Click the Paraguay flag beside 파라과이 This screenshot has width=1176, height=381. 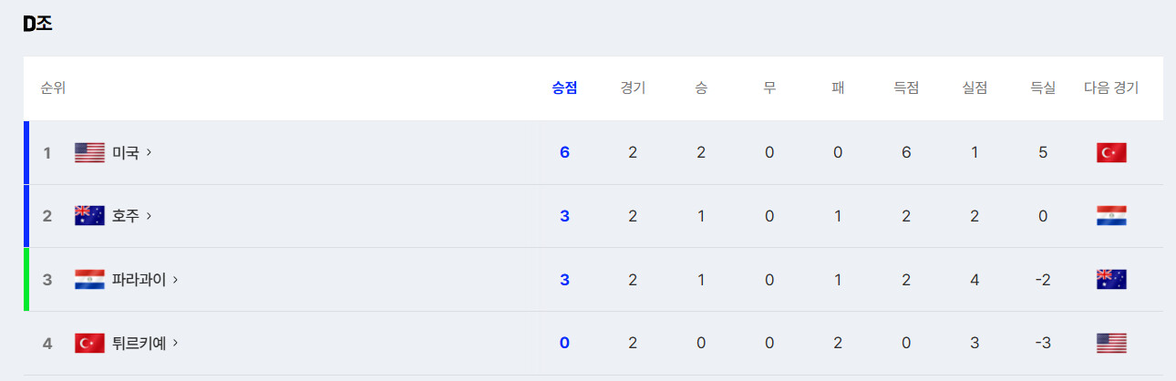pos(89,280)
